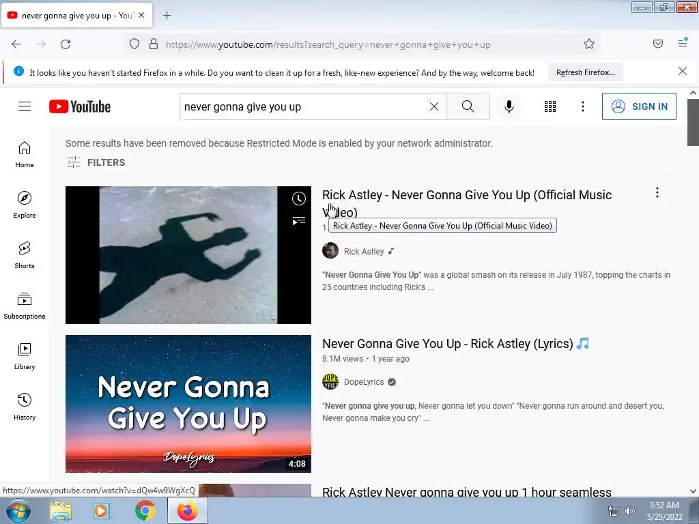
Task: Open the shield tracking protection icon
Action: tap(134, 44)
